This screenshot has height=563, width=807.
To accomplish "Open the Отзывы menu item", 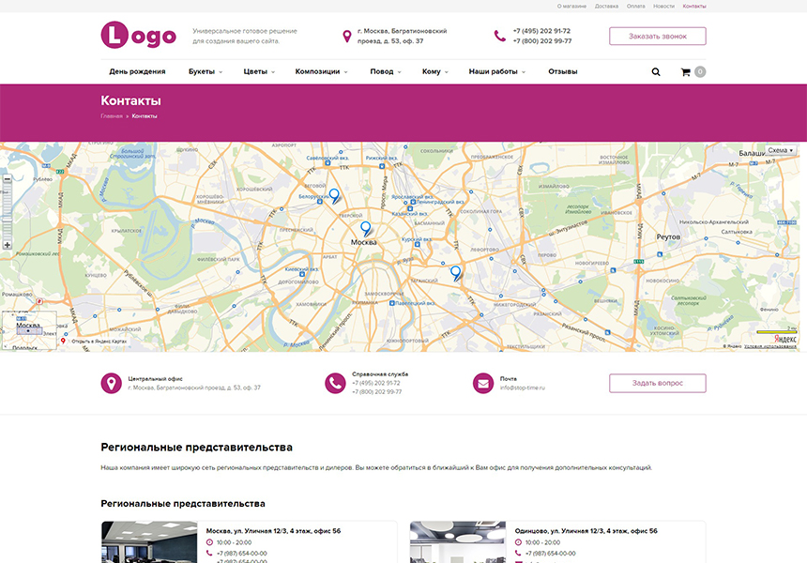I will coord(562,71).
